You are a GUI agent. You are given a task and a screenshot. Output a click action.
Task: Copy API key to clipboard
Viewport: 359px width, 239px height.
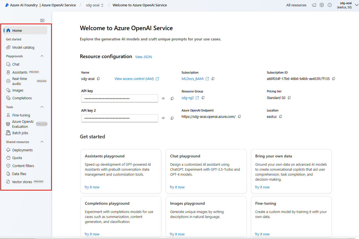click(172, 98)
